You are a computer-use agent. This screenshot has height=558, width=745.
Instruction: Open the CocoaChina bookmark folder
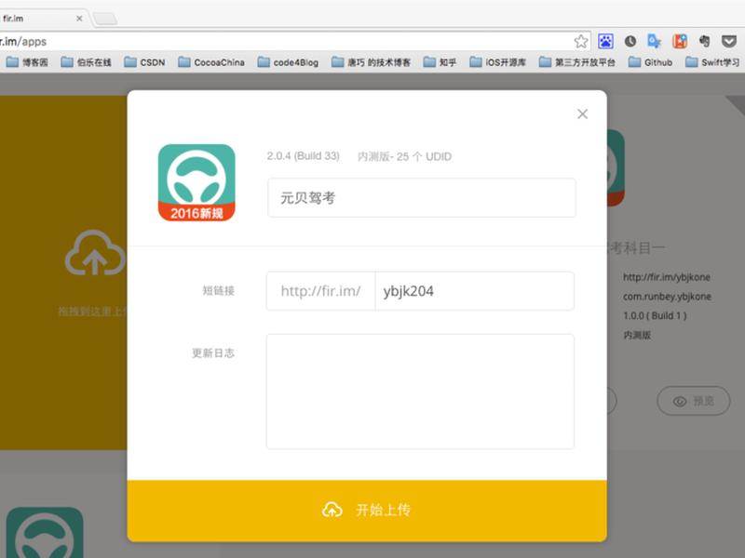point(211,62)
